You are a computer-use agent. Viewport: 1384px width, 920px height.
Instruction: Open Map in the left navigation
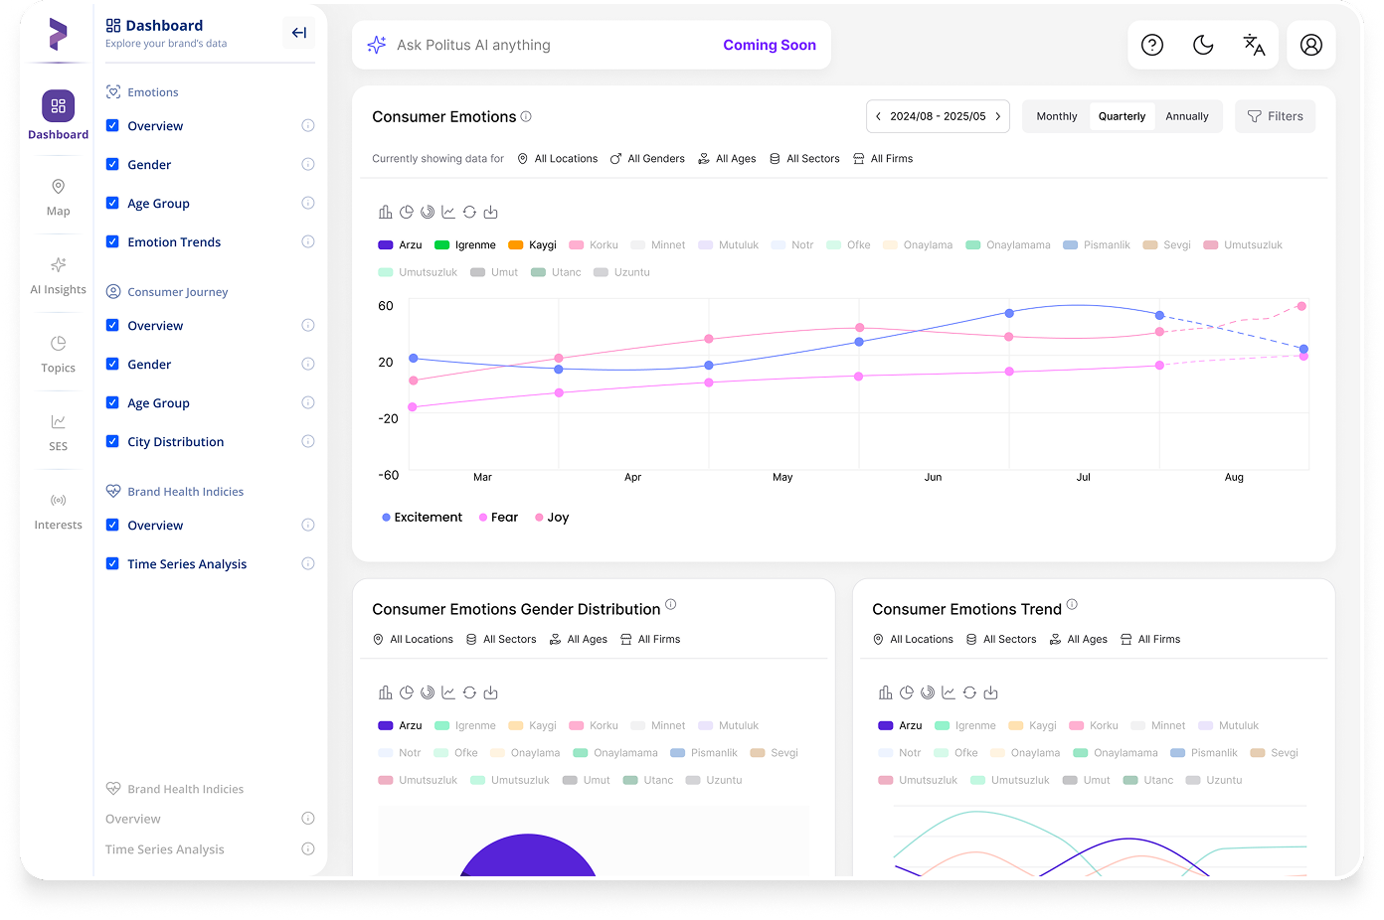click(58, 197)
